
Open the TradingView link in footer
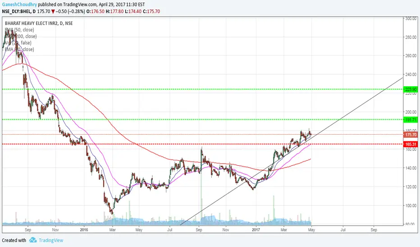click(x=51, y=240)
